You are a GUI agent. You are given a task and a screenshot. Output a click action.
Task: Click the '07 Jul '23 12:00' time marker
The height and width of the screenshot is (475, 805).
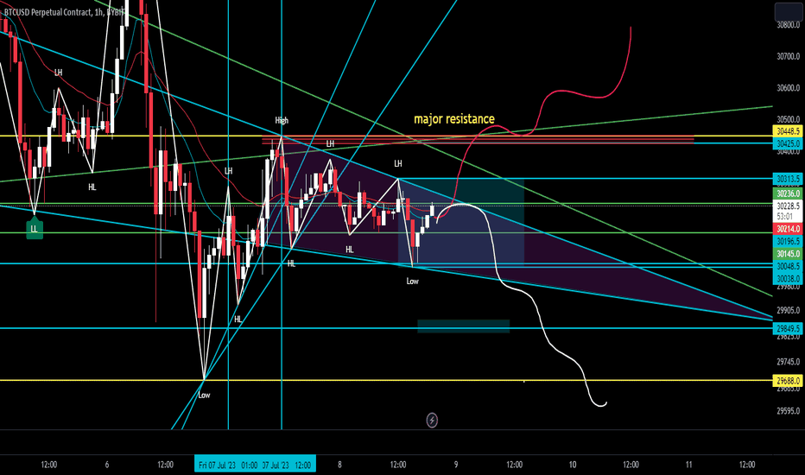[x=287, y=465]
